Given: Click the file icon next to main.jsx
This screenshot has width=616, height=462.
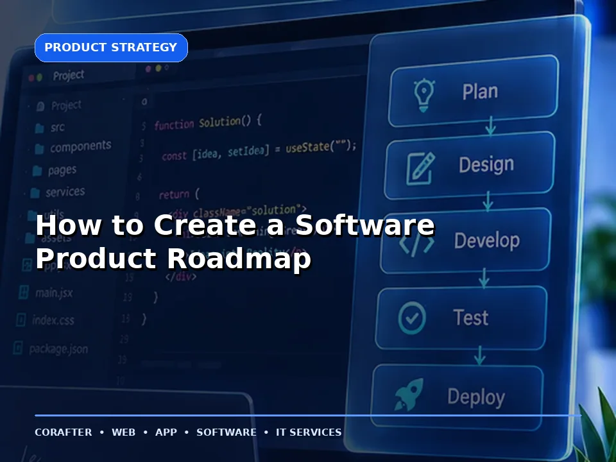Looking at the screenshot, I should click(24, 293).
